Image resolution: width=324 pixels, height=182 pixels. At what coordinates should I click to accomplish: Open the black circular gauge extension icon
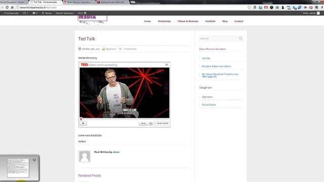click(x=271, y=8)
